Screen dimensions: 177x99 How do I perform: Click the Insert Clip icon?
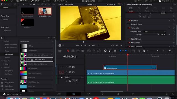pos(89,51)
